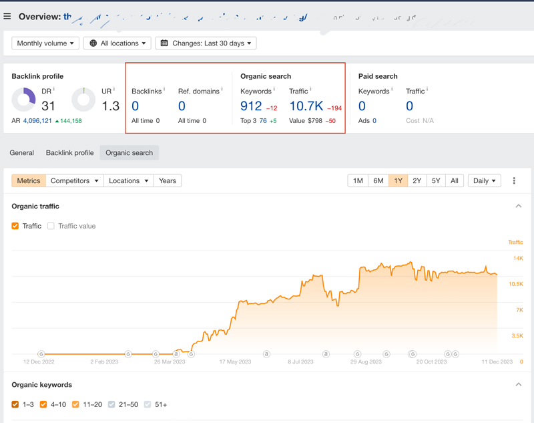The image size is (534, 423).
Task: Click the traffic value $798 text
Action: tap(315, 121)
